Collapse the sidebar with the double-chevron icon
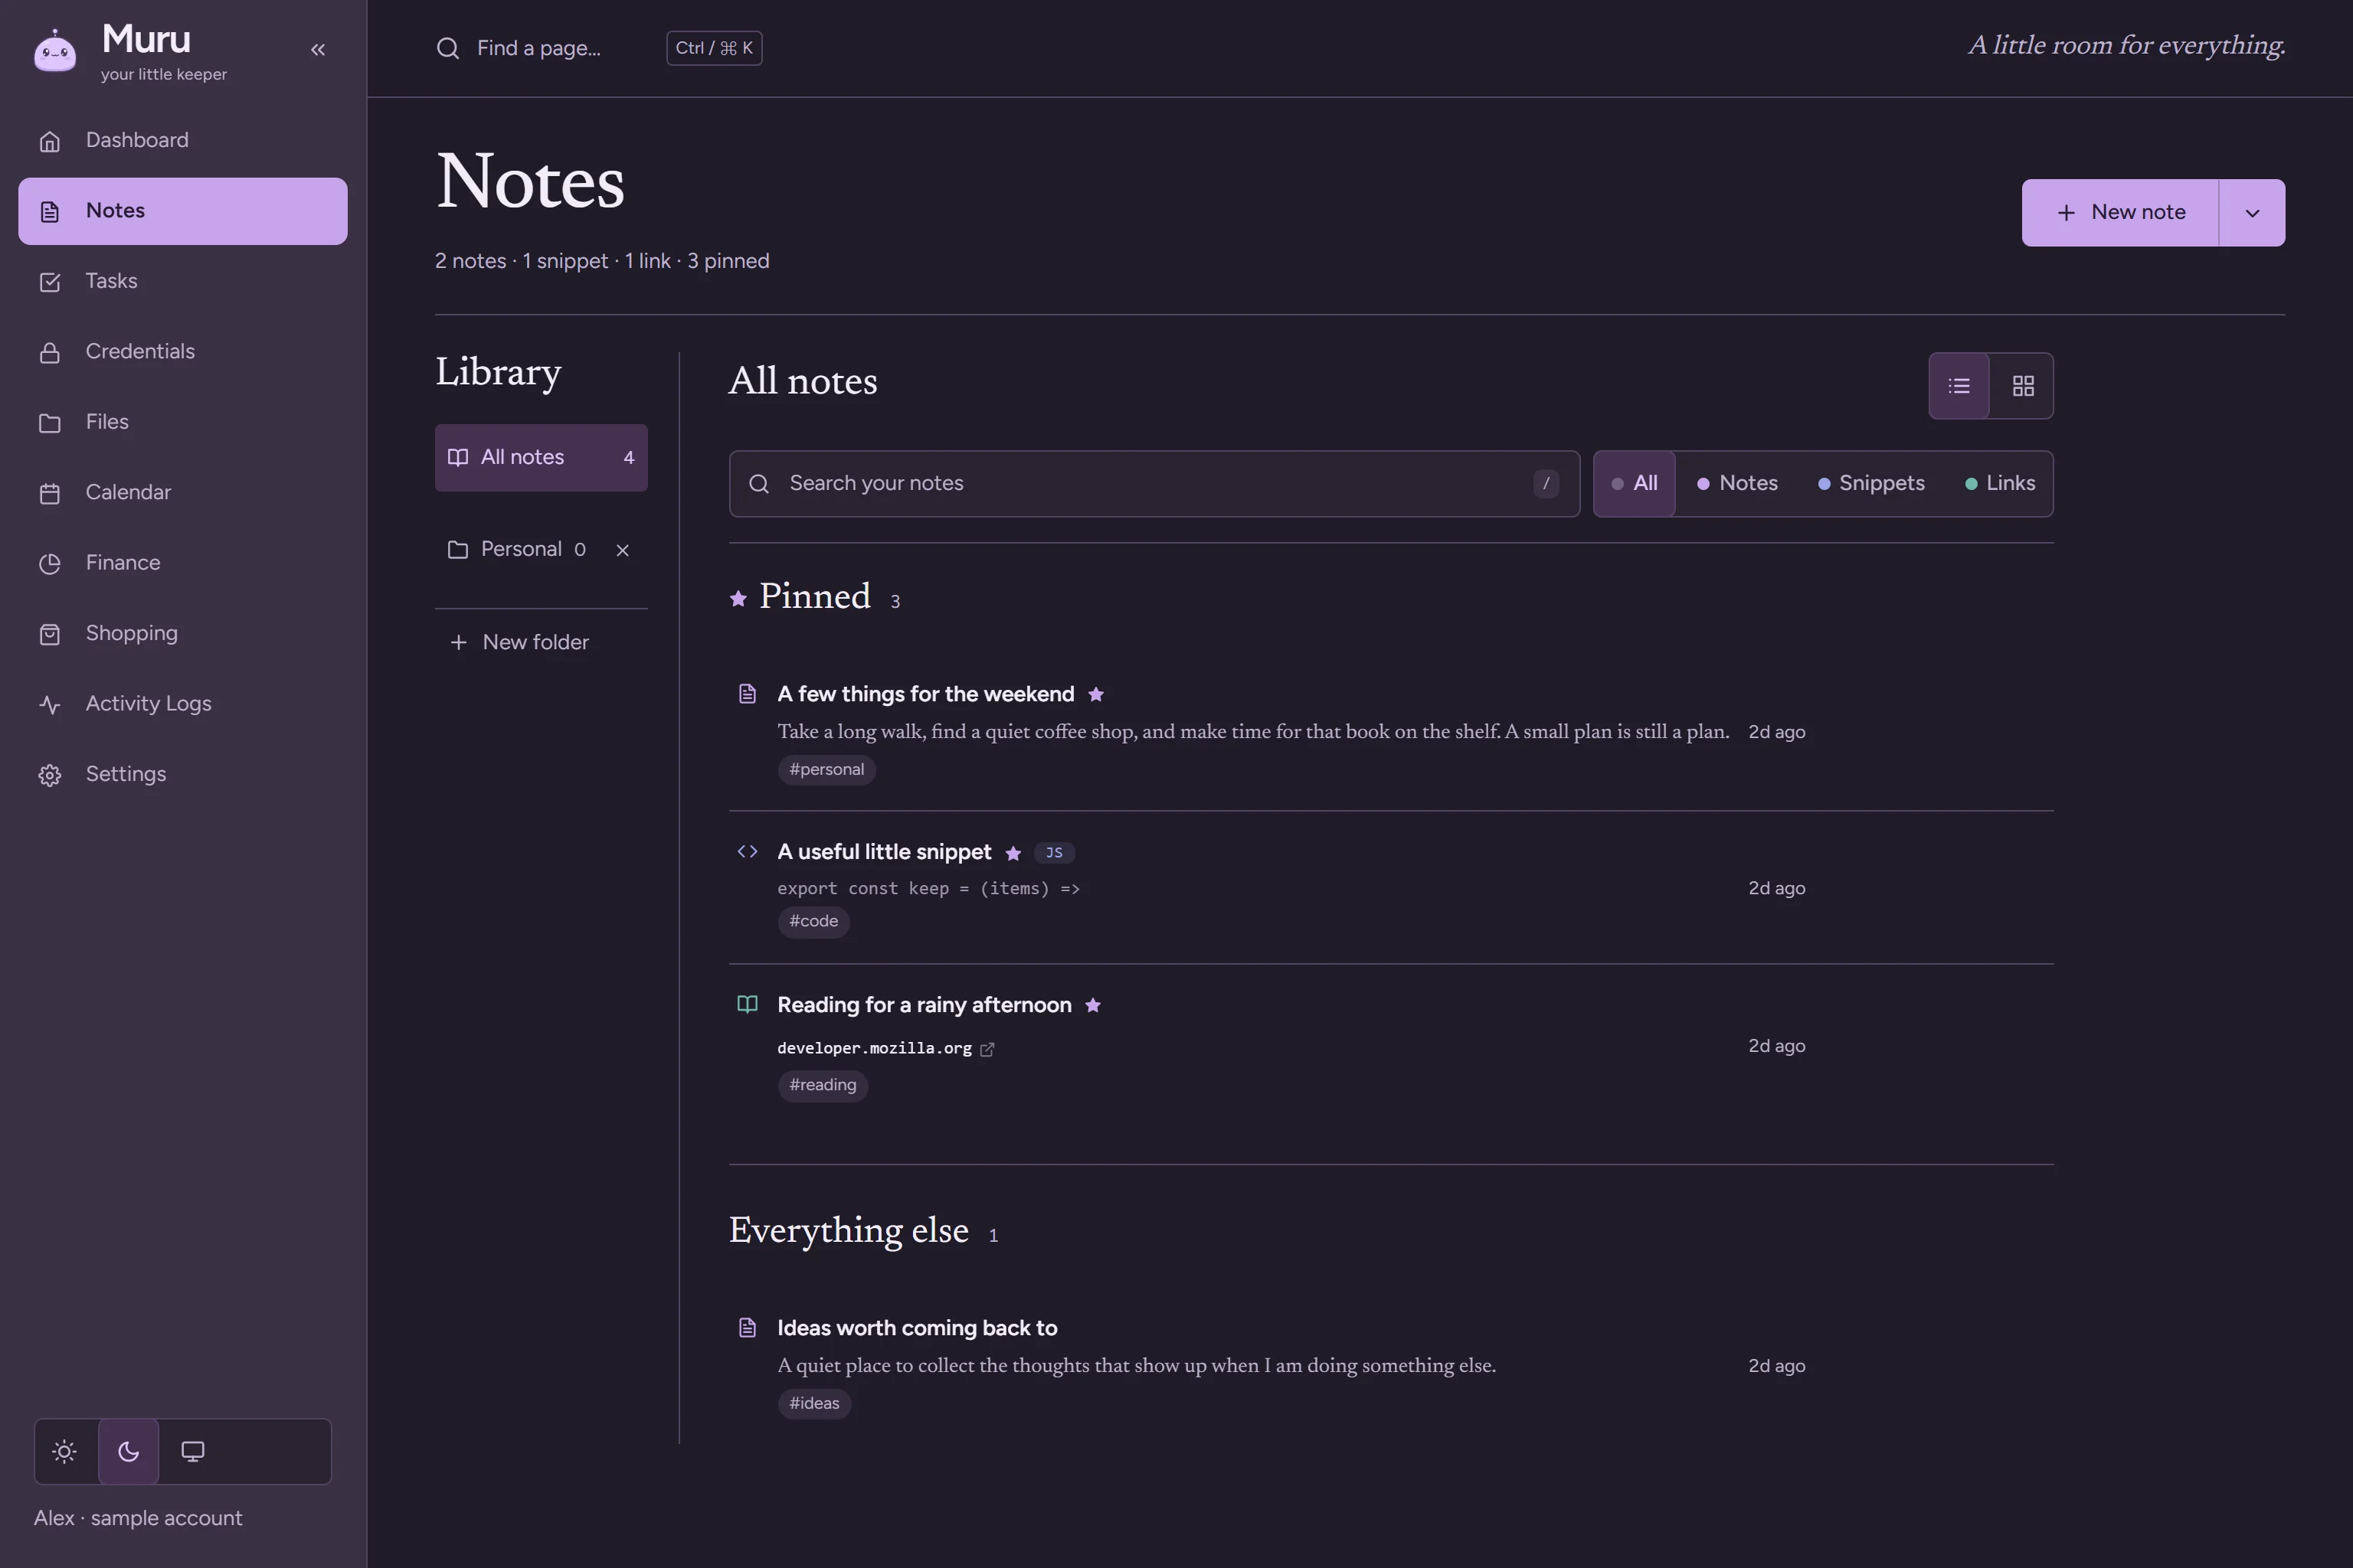The height and width of the screenshot is (1568, 2353). 318,49
